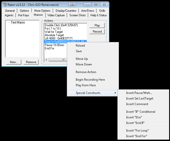The width and height of the screenshot is (170, 141).
Task: Choose Insert "End If"
Action: (143, 123)
